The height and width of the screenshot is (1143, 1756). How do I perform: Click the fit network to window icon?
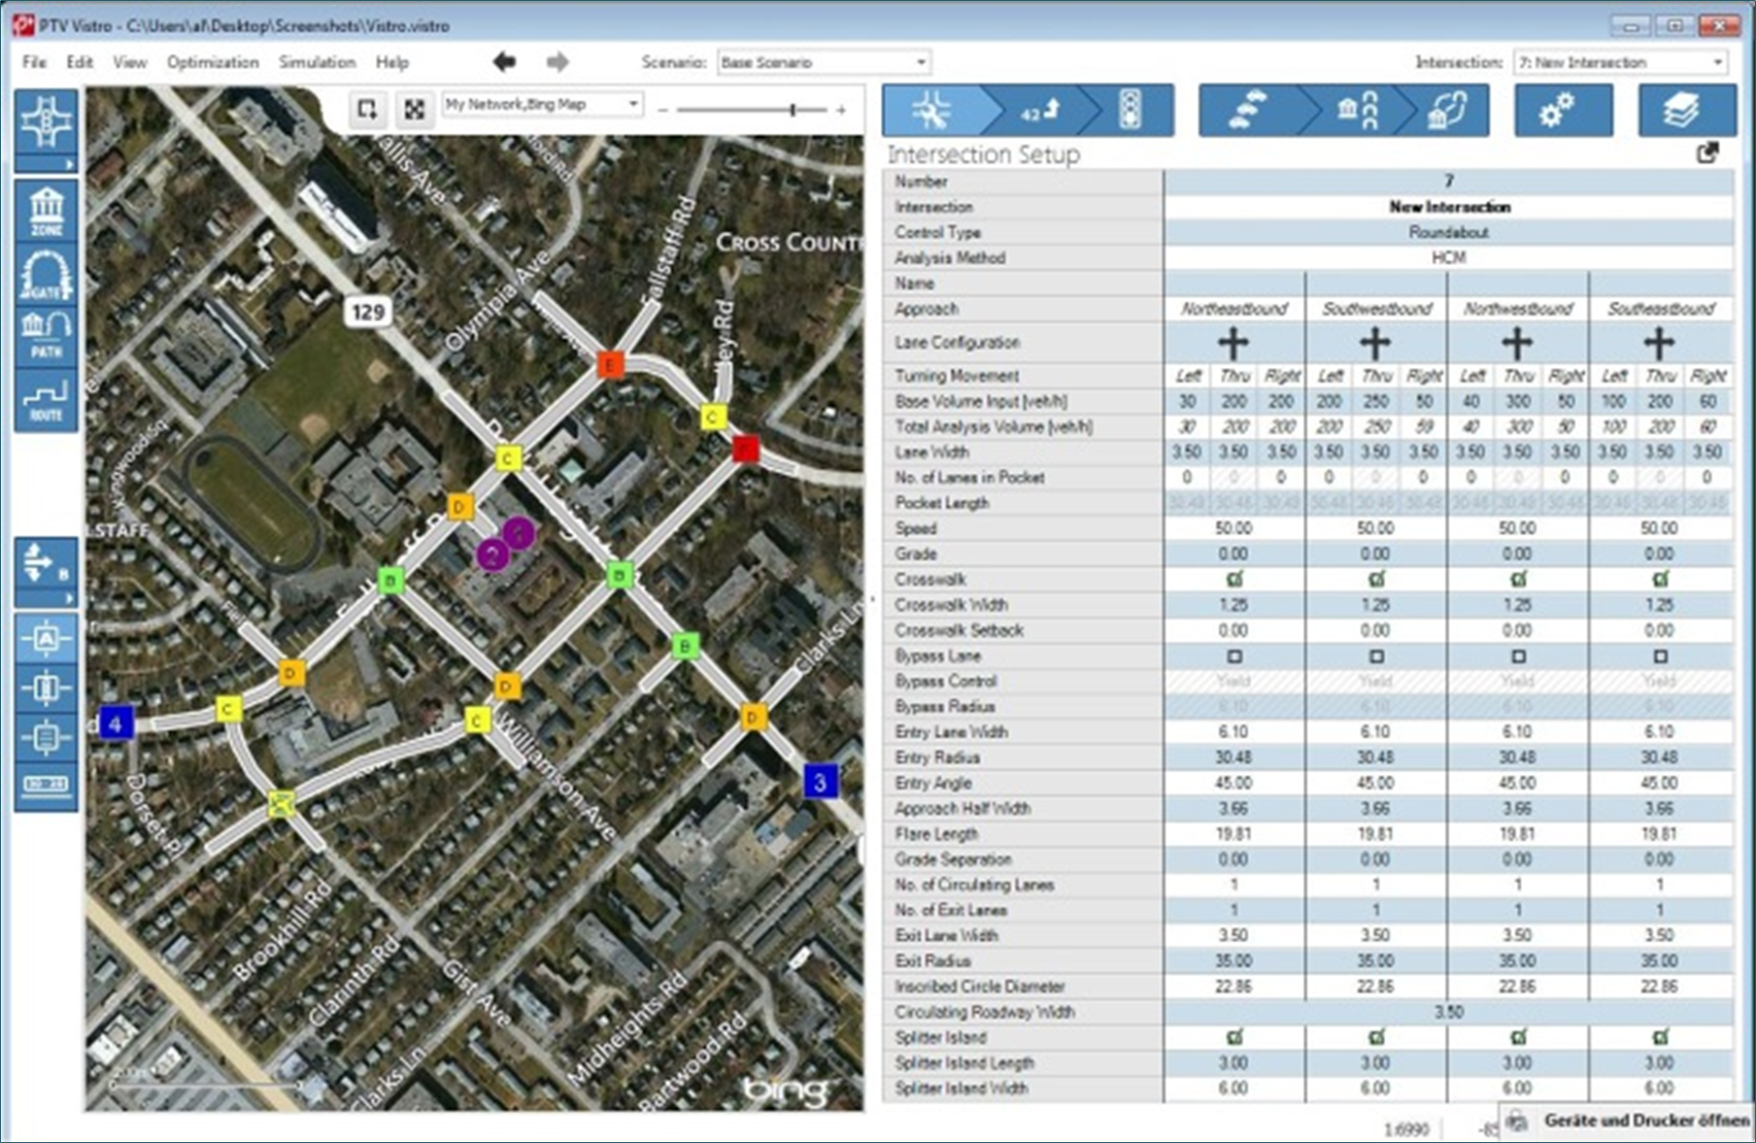pos(414,110)
